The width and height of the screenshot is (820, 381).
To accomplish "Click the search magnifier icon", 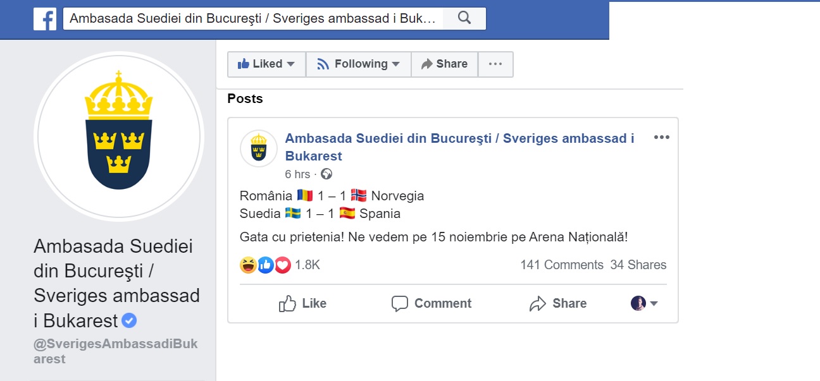I will 464,18.
